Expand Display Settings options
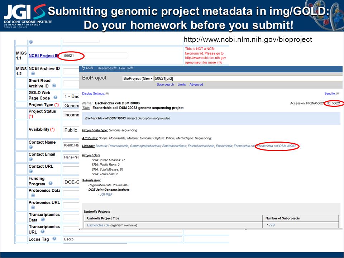Image resolution: width=344 pixels, height=258 pixels. click(x=95, y=94)
